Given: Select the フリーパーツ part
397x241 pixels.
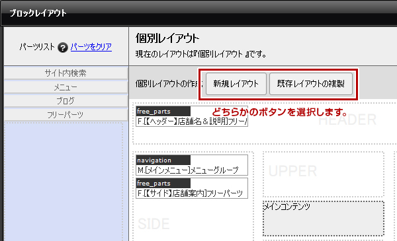Looking at the screenshot, I should point(66,115).
